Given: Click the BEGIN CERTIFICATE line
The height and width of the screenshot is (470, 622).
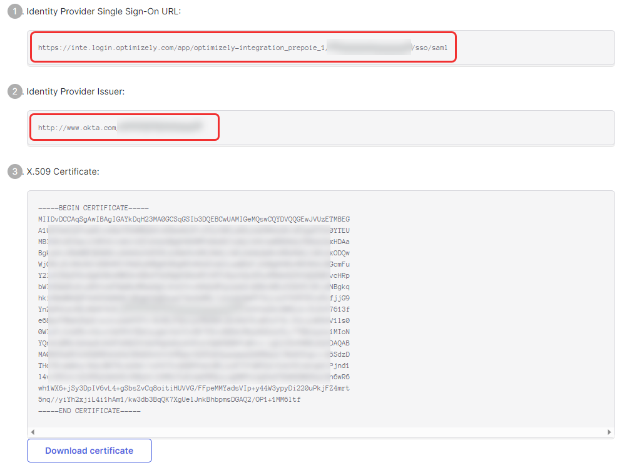Looking at the screenshot, I should pyautogui.click(x=93, y=208).
